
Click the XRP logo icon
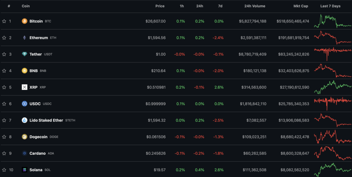coord(24,87)
